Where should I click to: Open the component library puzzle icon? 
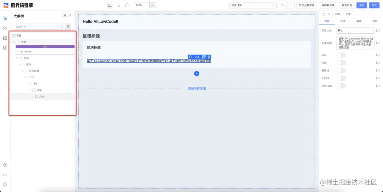[5, 29]
